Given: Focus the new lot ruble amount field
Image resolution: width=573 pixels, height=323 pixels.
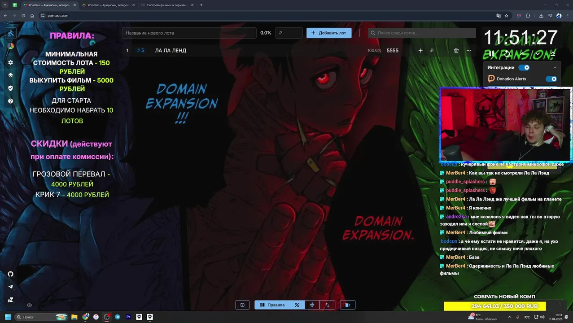Looking at the screenshot, I should [x=289, y=33].
